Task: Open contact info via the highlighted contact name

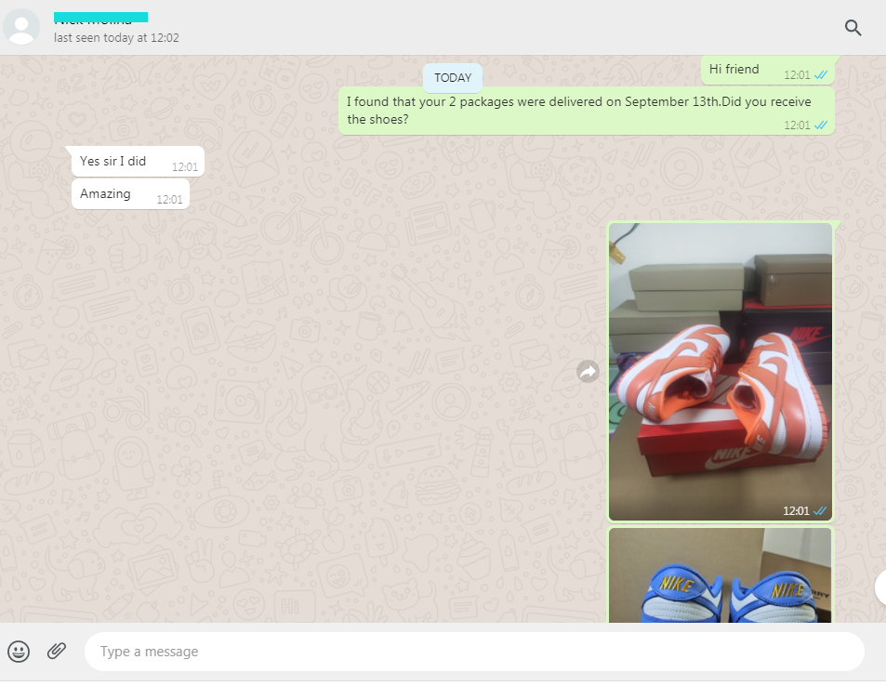Action: (100, 19)
